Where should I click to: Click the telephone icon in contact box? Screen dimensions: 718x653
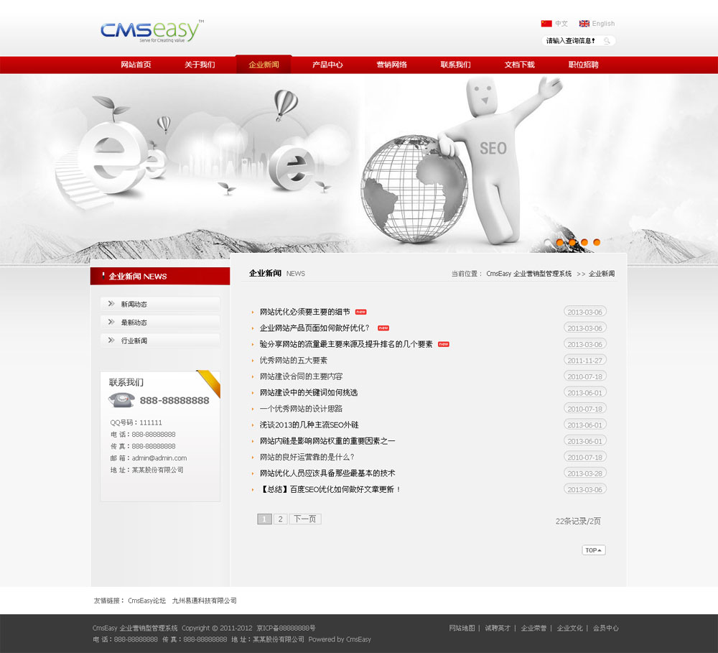121,400
